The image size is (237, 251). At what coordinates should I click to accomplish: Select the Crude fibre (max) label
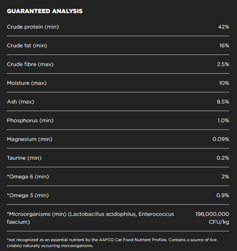click(30, 64)
